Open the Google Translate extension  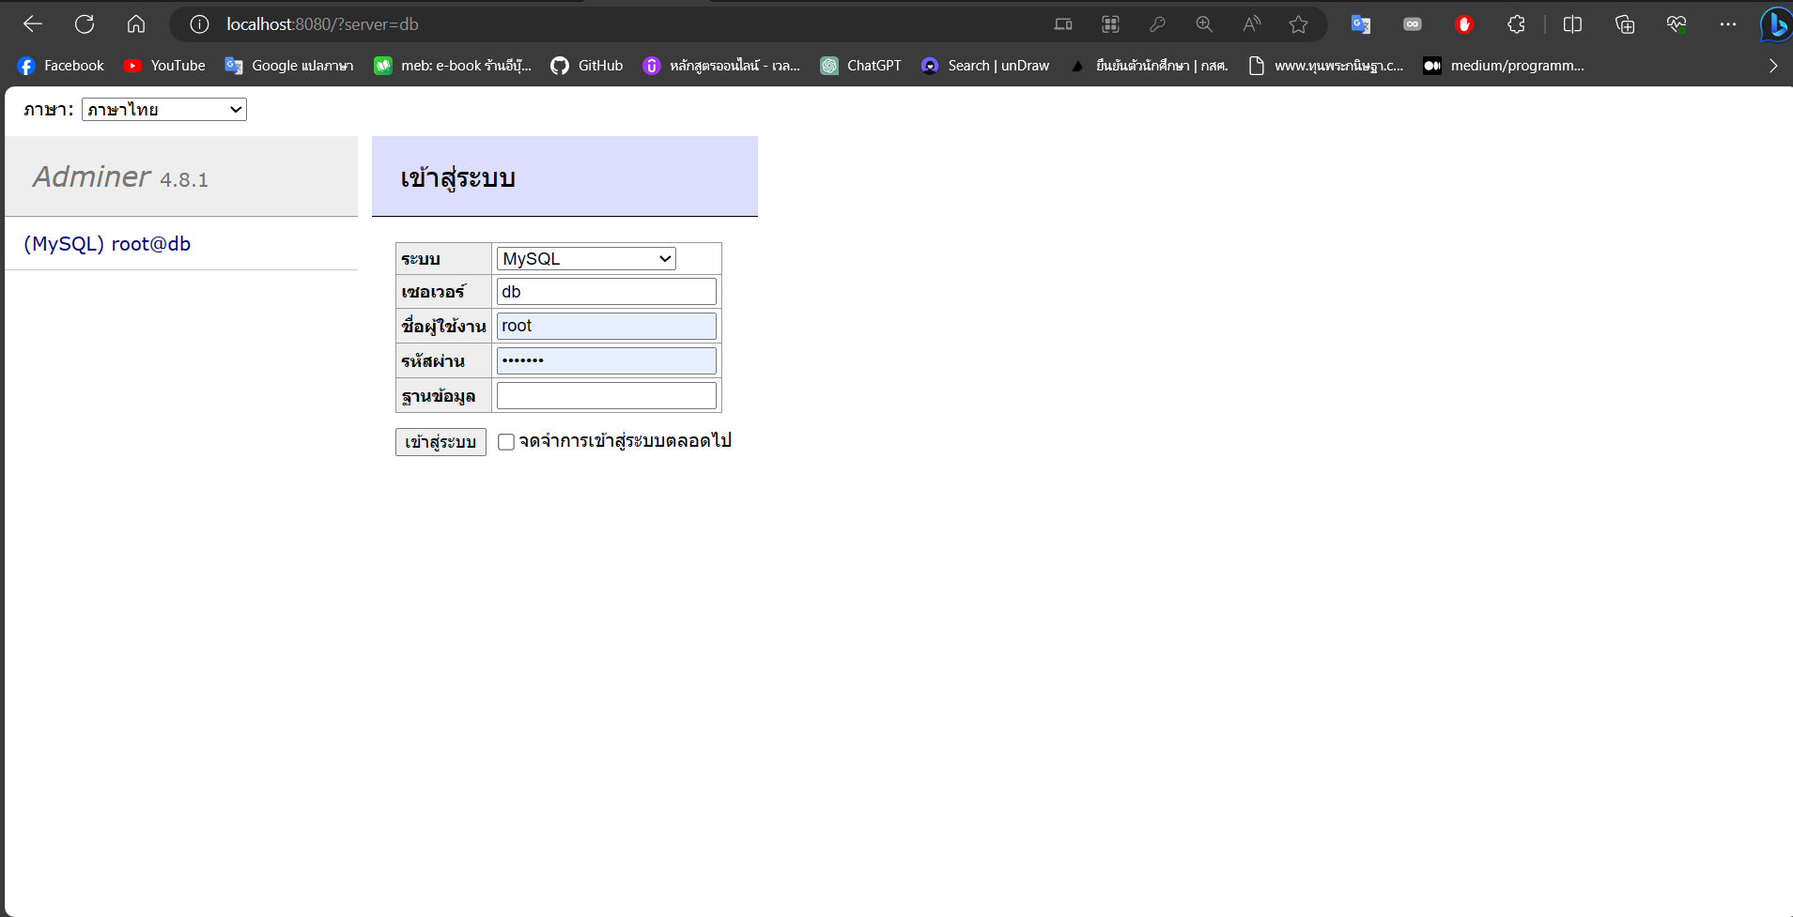click(1361, 24)
